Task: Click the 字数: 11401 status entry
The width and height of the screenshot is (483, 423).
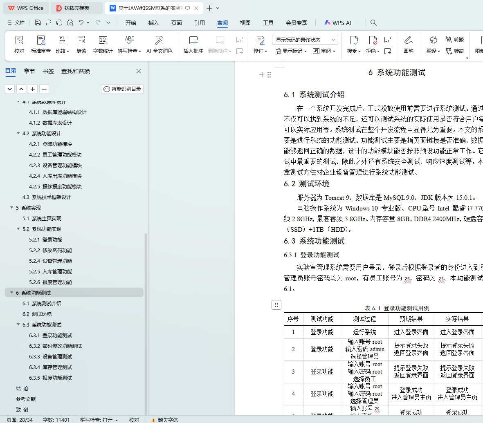Action: pyautogui.click(x=56, y=420)
